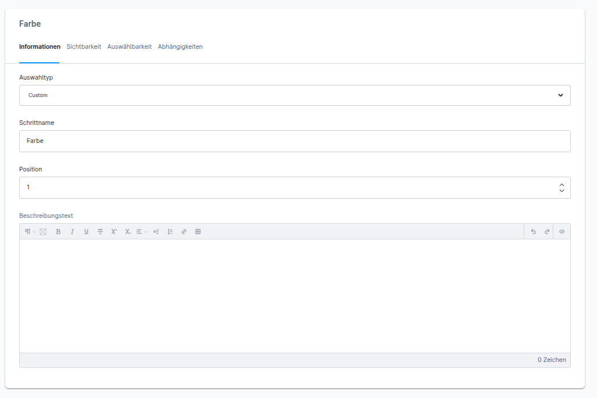Click the Auswahltyp label

(x=36, y=78)
